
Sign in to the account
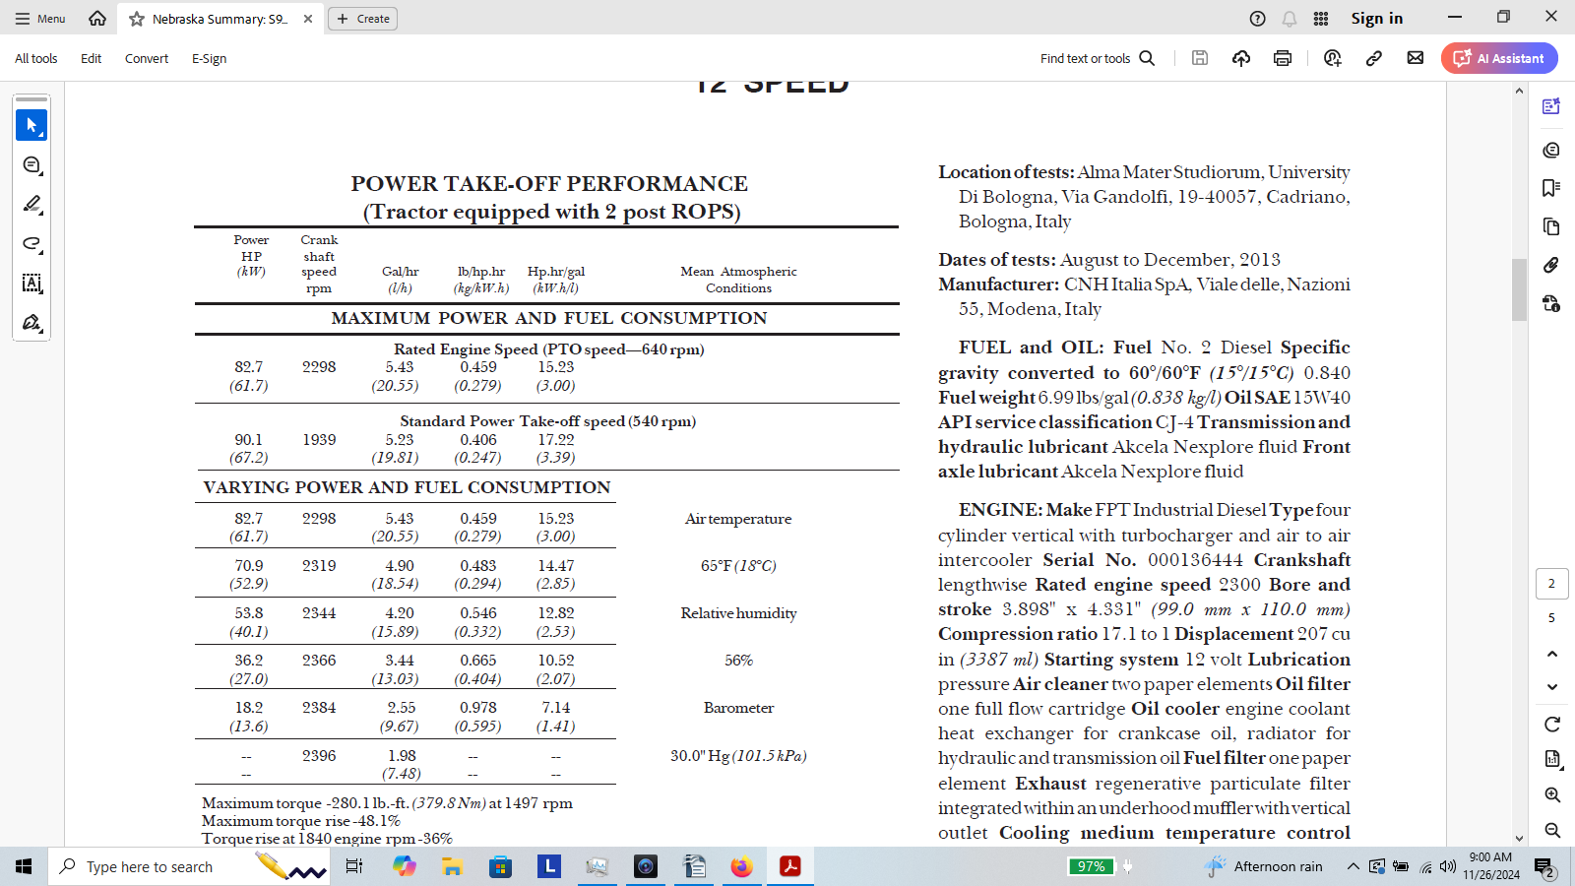pyautogui.click(x=1376, y=18)
